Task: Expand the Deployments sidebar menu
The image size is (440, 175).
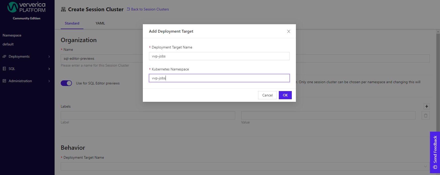Action: 49,57
